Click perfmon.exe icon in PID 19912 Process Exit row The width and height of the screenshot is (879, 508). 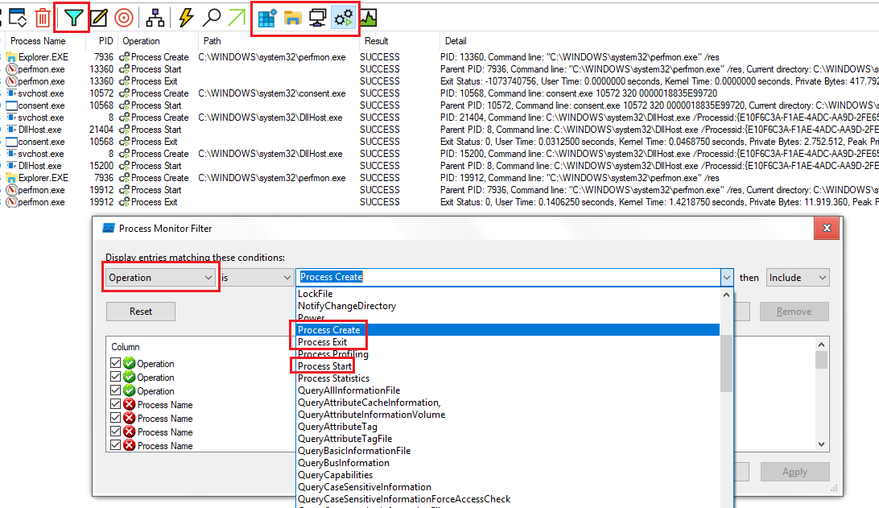11,202
